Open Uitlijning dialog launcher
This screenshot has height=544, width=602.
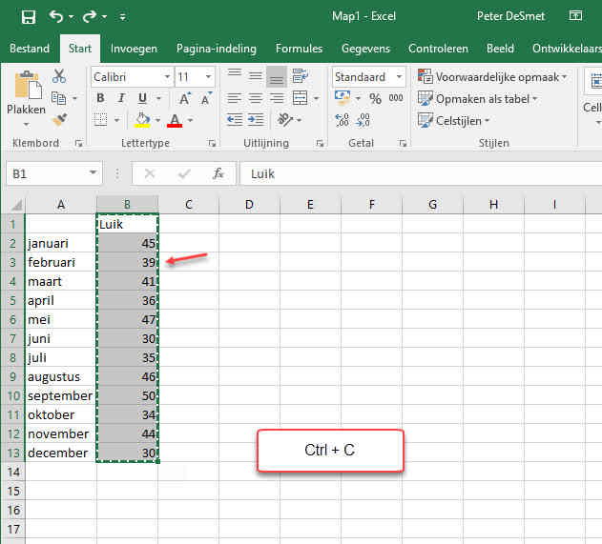[320, 143]
